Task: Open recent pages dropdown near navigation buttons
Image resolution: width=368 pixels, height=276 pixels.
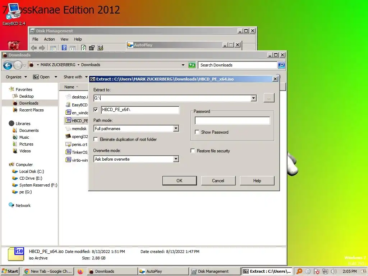Action: point(25,65)
